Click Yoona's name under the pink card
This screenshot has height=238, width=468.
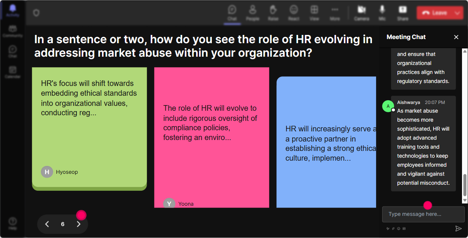pyautogui.click(x=186, y=204)
